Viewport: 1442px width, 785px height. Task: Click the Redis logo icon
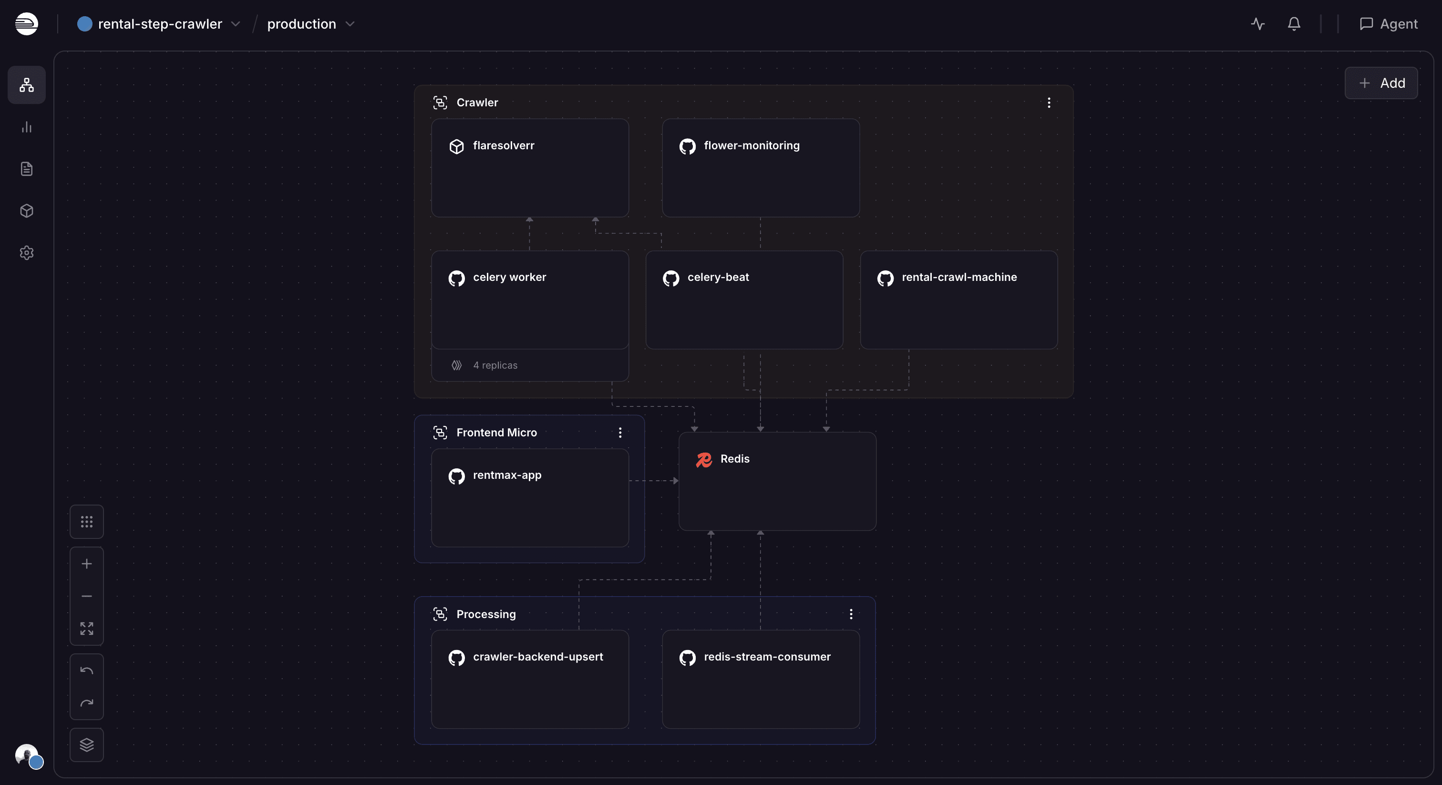coord(704,460)
